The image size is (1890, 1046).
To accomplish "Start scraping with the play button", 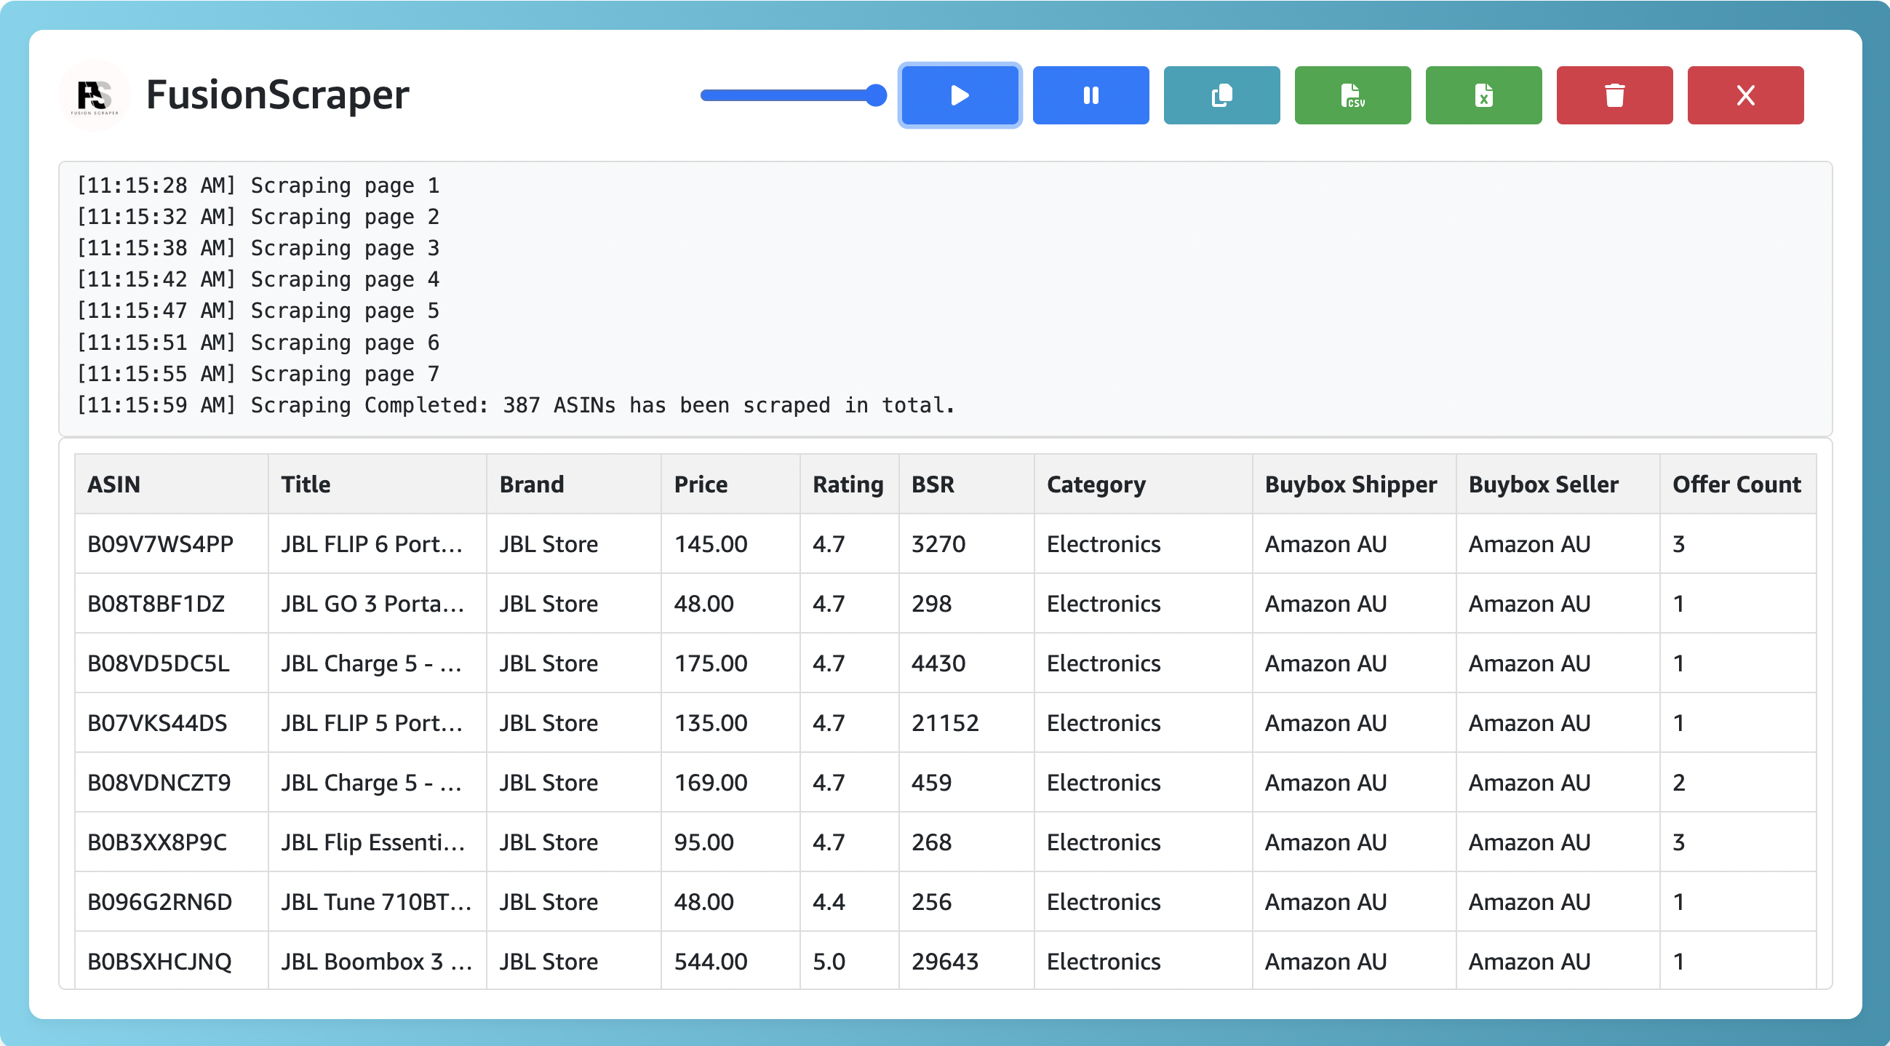I will [960, 95].
